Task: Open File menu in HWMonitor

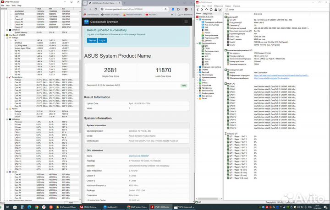Action: tap(3, 5)
